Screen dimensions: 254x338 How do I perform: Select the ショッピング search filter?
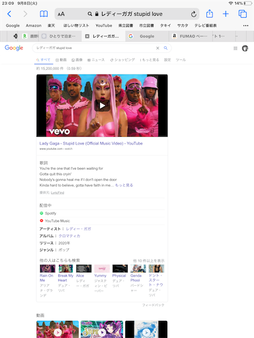122,60
